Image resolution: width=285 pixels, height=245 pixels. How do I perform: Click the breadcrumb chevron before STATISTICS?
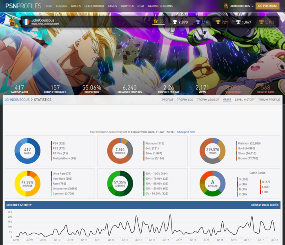click(x=32, y=100)
